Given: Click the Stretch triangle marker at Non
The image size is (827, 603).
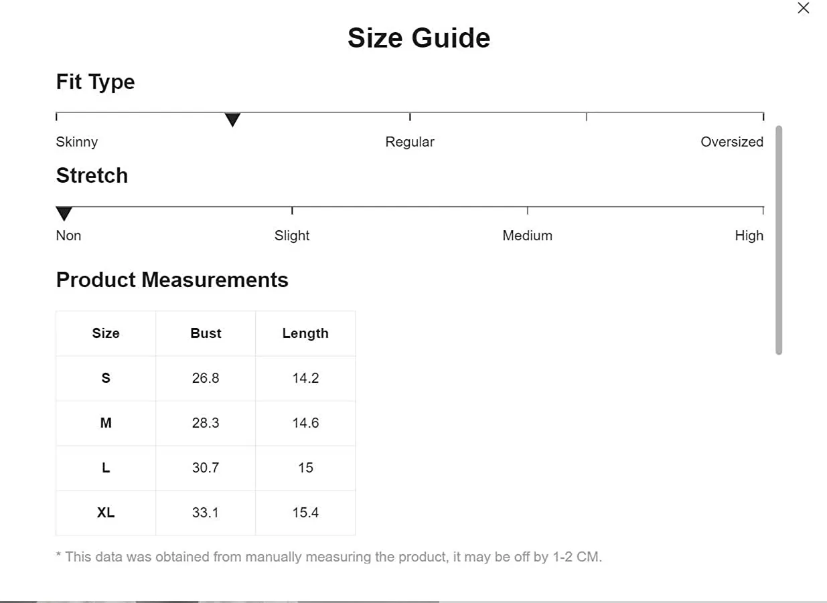Looking at the screenshot, I should (x=64, y=213).
